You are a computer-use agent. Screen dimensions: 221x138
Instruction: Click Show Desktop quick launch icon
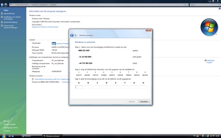[9, 136]
